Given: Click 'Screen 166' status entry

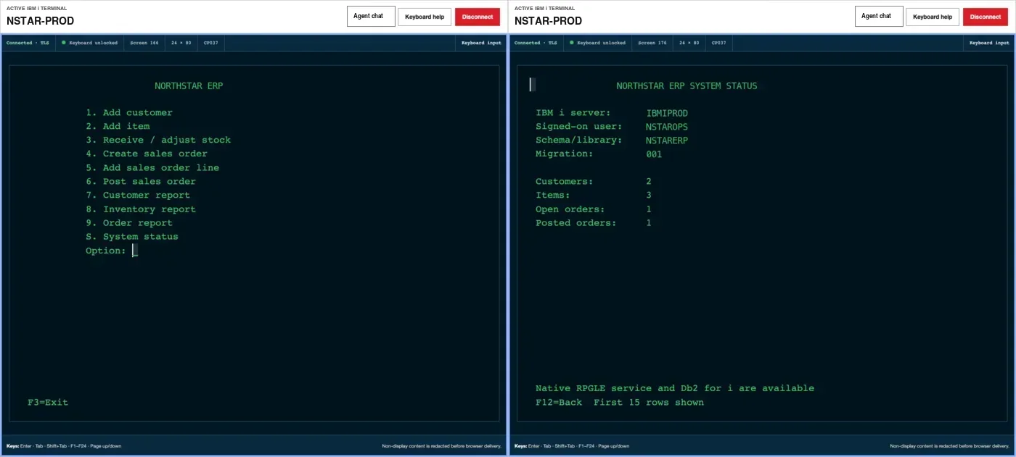Looking at the screenshot, I should coord(144,43).
